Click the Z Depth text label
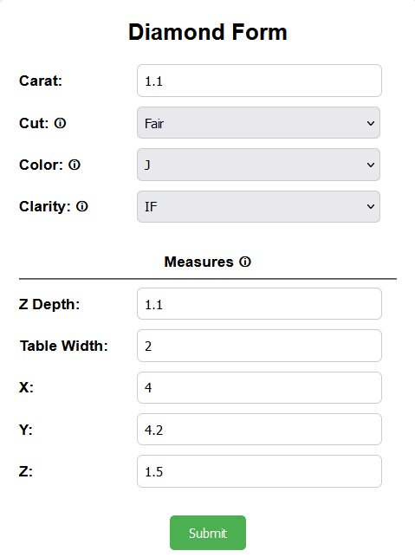Image resolution: width=415 pixels, height=557 pixels. [x=49, y=304]
